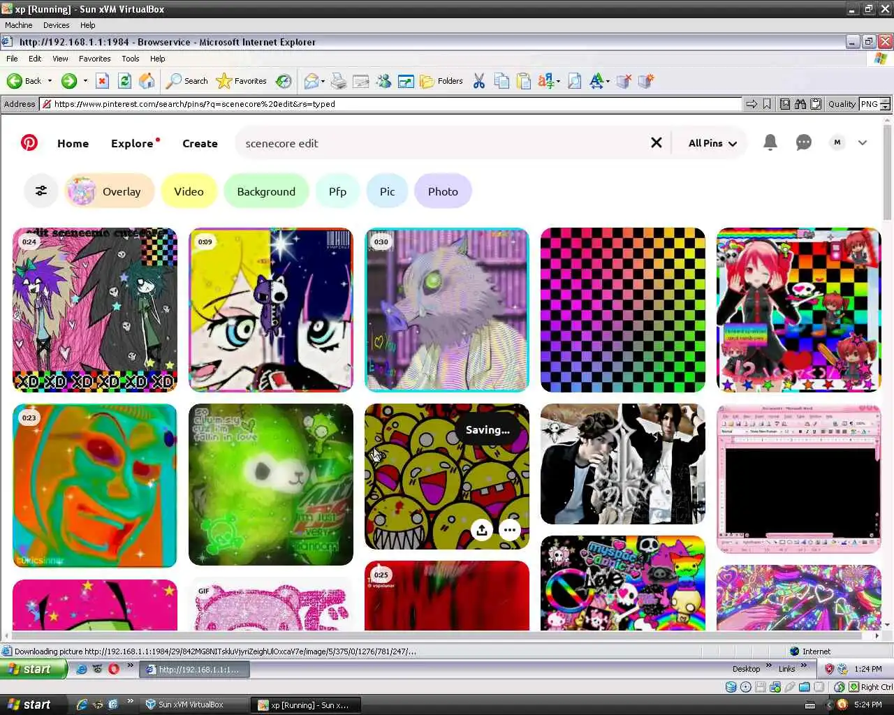894x715 pixels.
Task: Open the Back button history dropdown arrow
Action: (x=50, y=81)
